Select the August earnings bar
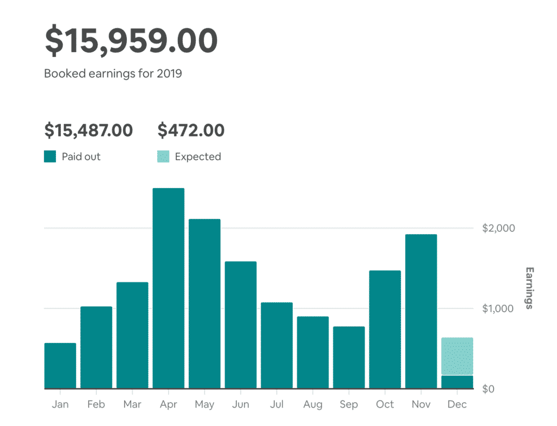 313,353
